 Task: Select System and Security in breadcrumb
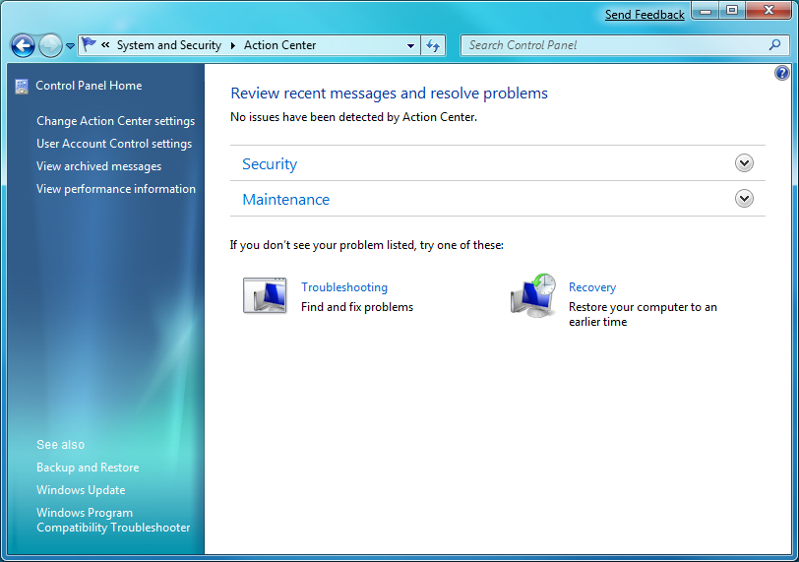[169, 45]
